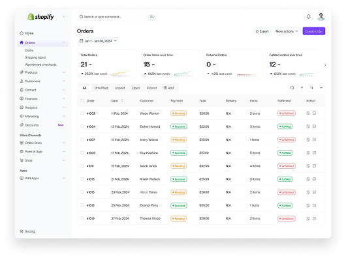
Task: Click first action icon for Eleanor Pena row
Action: coord(308,205)
